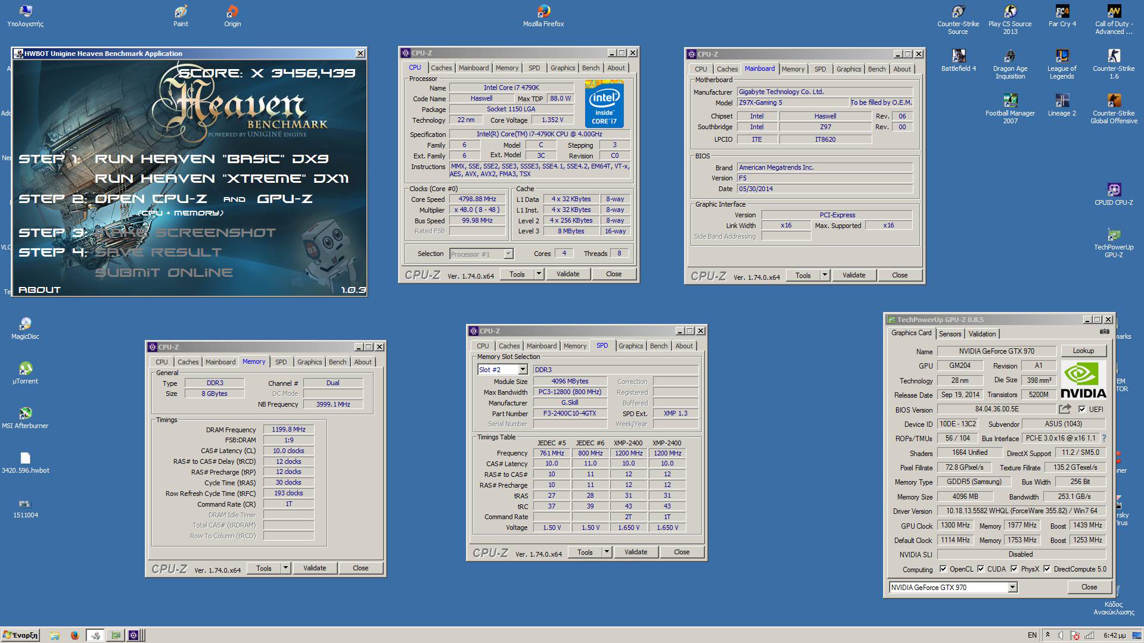Image resolution: width=1144 pixels, height=643 pixels.
Task: Switch to Sensors tab in GPU-Z
Action: coord(950,333)
